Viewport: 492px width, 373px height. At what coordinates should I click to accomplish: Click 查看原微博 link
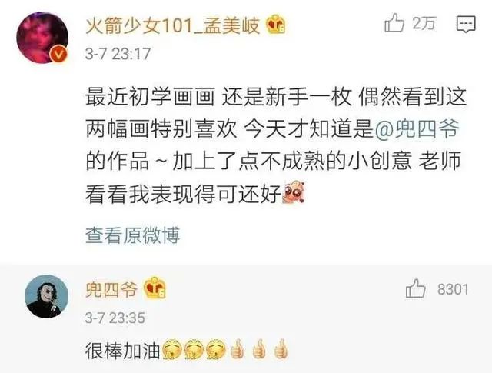click(x=133, y=235)
